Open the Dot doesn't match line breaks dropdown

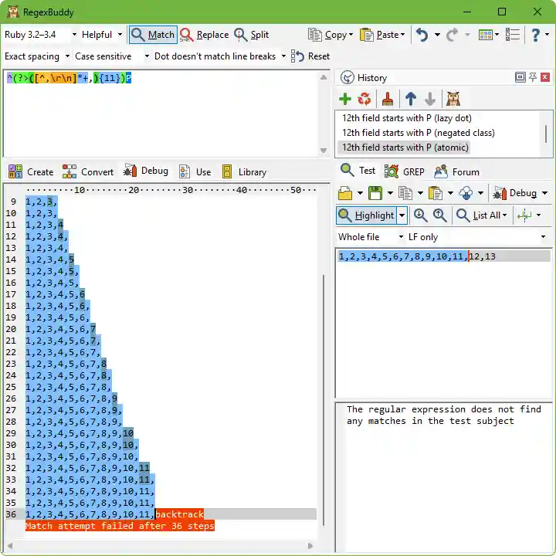(x=220, y=56)
